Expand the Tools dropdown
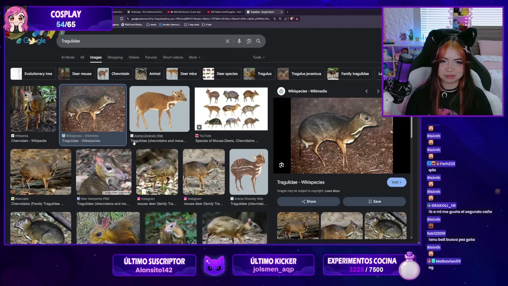The height and width of the screenshot is (286, 508). coord(258,57)
